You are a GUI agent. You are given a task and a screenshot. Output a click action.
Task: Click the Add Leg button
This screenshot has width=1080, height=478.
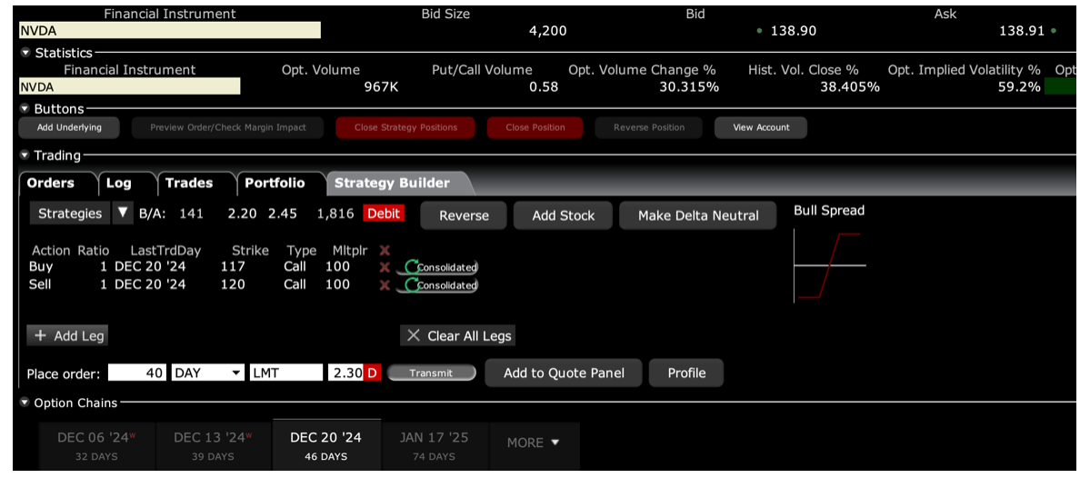[67, 335]
